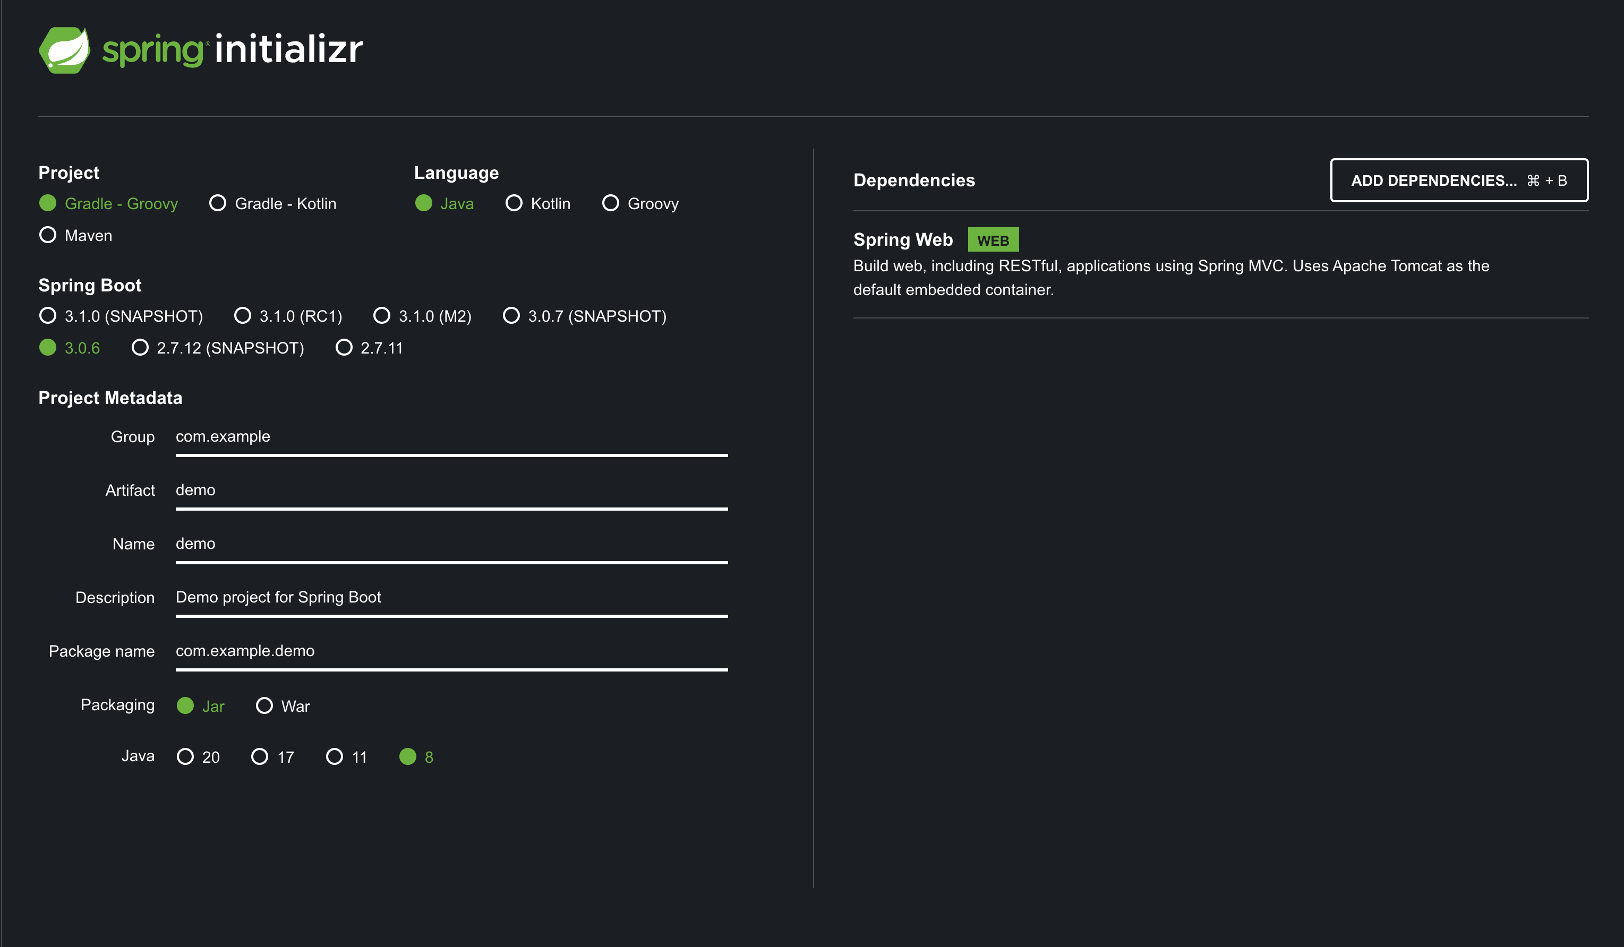Click the Spring leaf logo icon
Viewport: 1624px width, 947px height.
[x=64, y=50]
